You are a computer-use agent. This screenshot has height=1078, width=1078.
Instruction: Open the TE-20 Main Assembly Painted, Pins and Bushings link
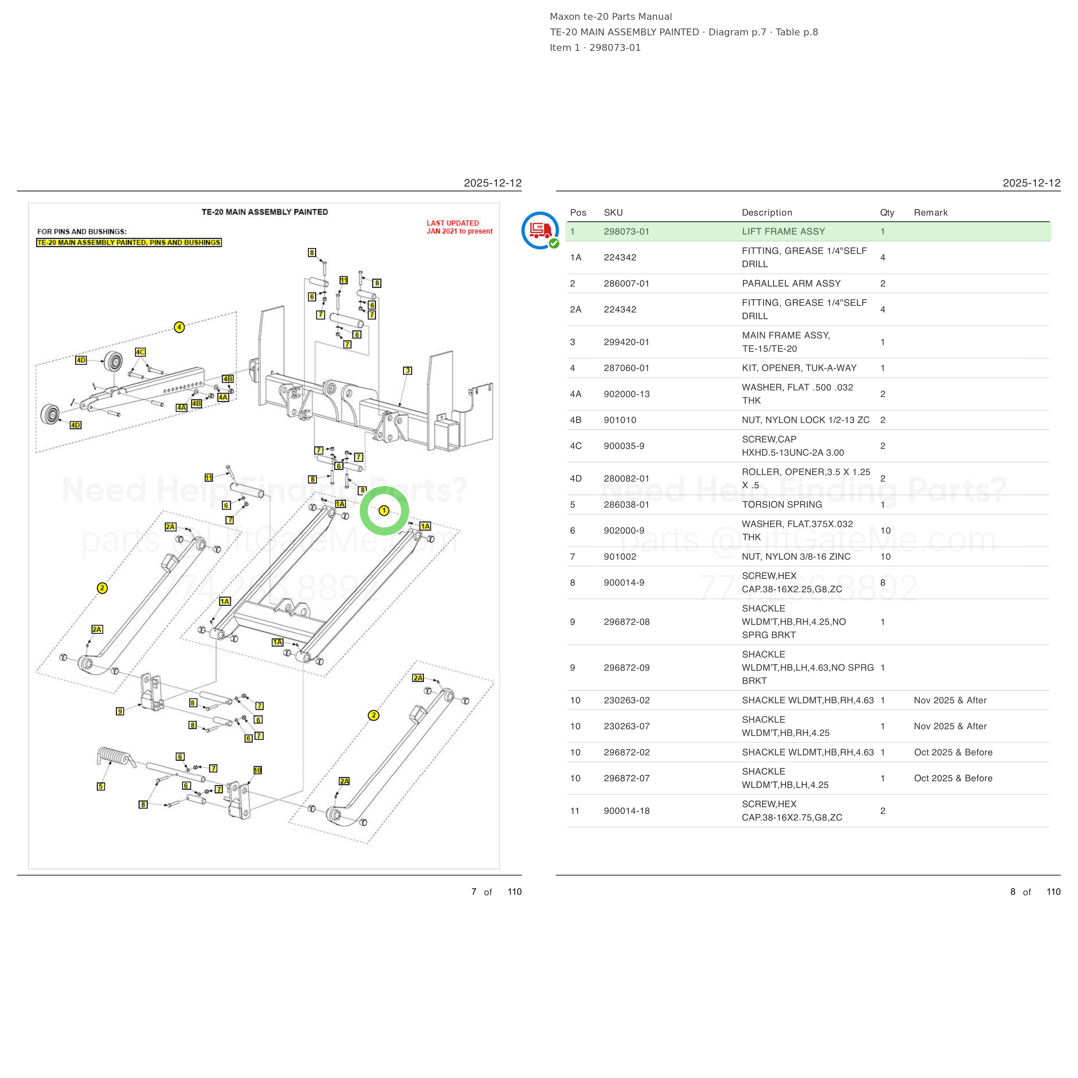pyautogui.click(x=129, y=242)
